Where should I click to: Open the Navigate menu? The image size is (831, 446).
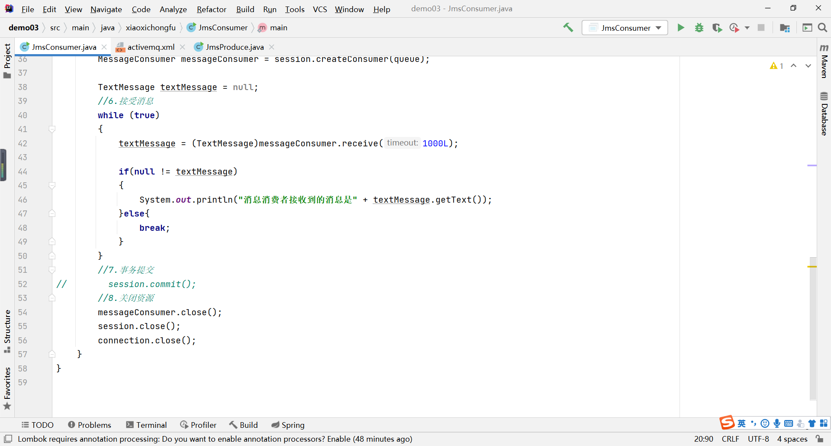tap(106, 9)
